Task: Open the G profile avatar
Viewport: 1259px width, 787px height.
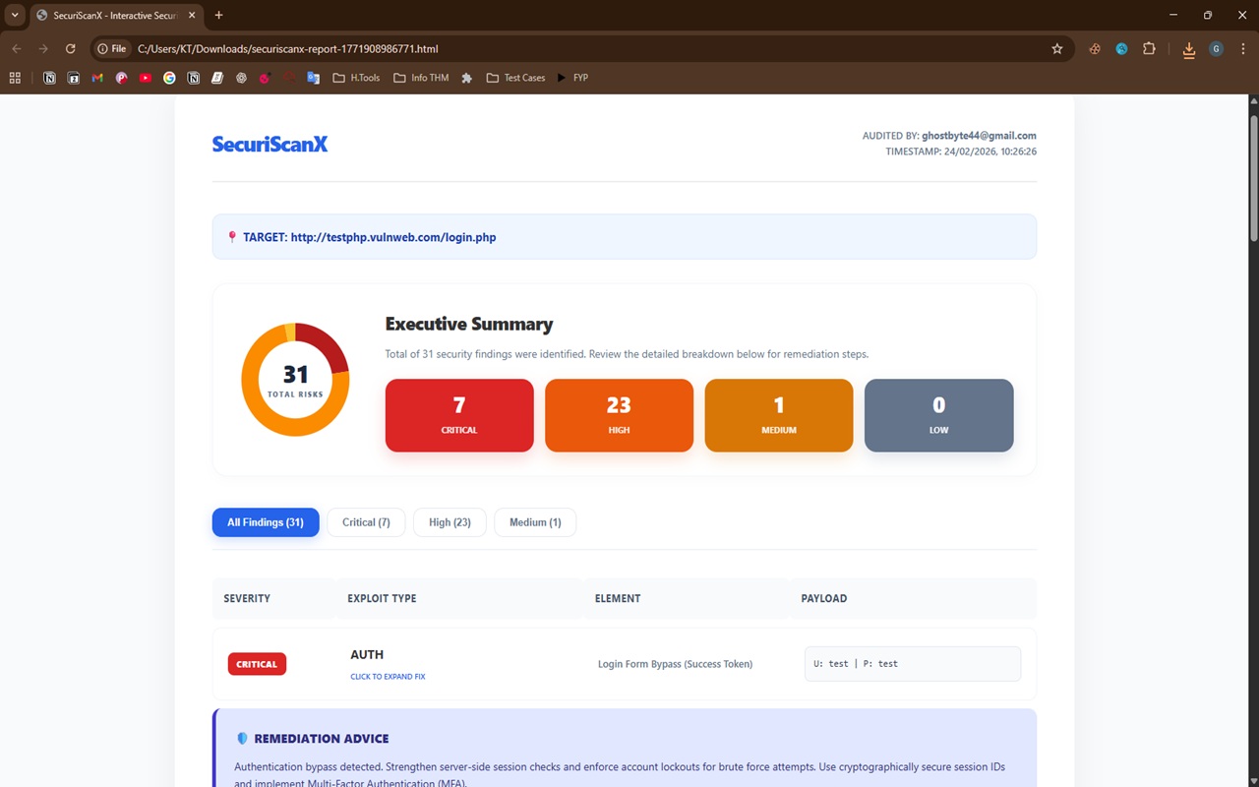Action: [1217, 48]
